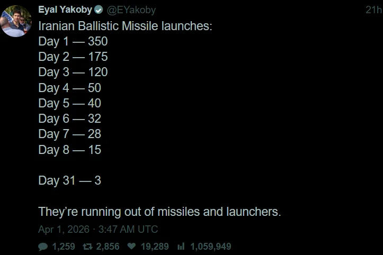Click the 19,289 likes count
The height and width of the screenshot is (255, 383).
point(155,247)
